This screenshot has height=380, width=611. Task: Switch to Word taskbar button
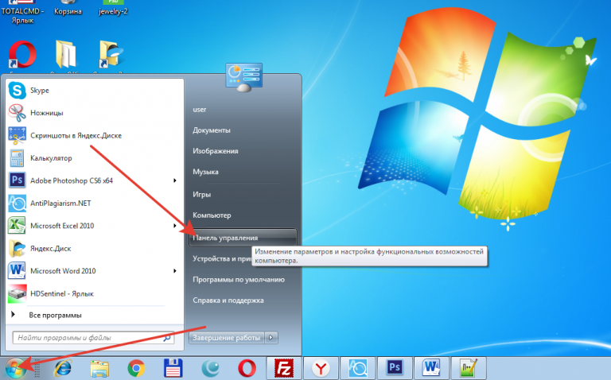pyautogui.click(x=431, y=368)
